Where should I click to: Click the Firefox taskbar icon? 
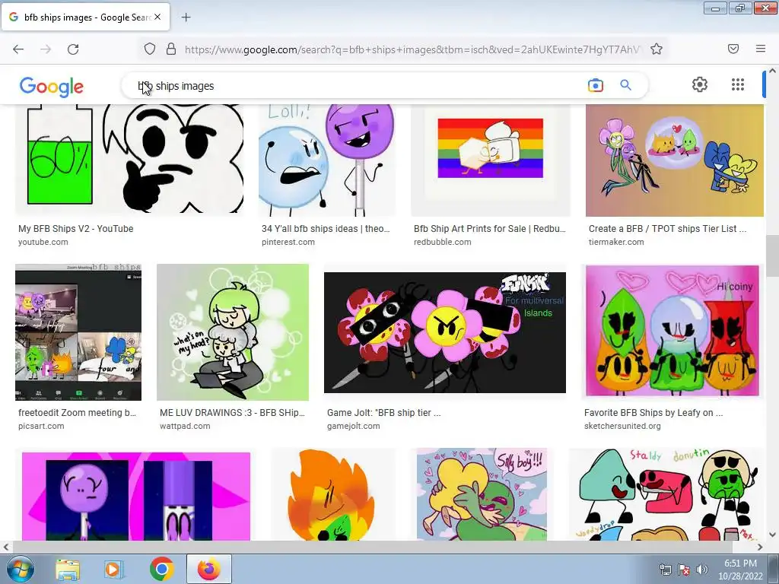[209, 569]
